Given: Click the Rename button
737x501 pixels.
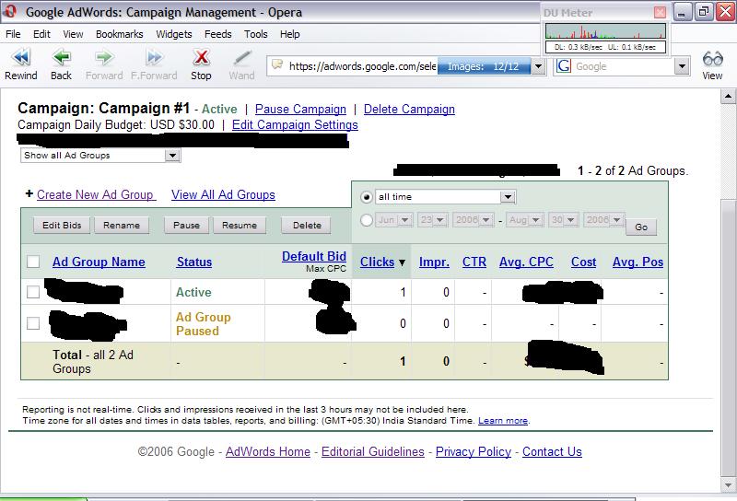Looking at the screenshot, I should 122,225.
